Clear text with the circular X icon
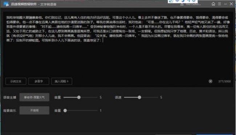Image resolution: width=236 pixels, height=135 pixels. pyautogui.click(x=211, y=81)
